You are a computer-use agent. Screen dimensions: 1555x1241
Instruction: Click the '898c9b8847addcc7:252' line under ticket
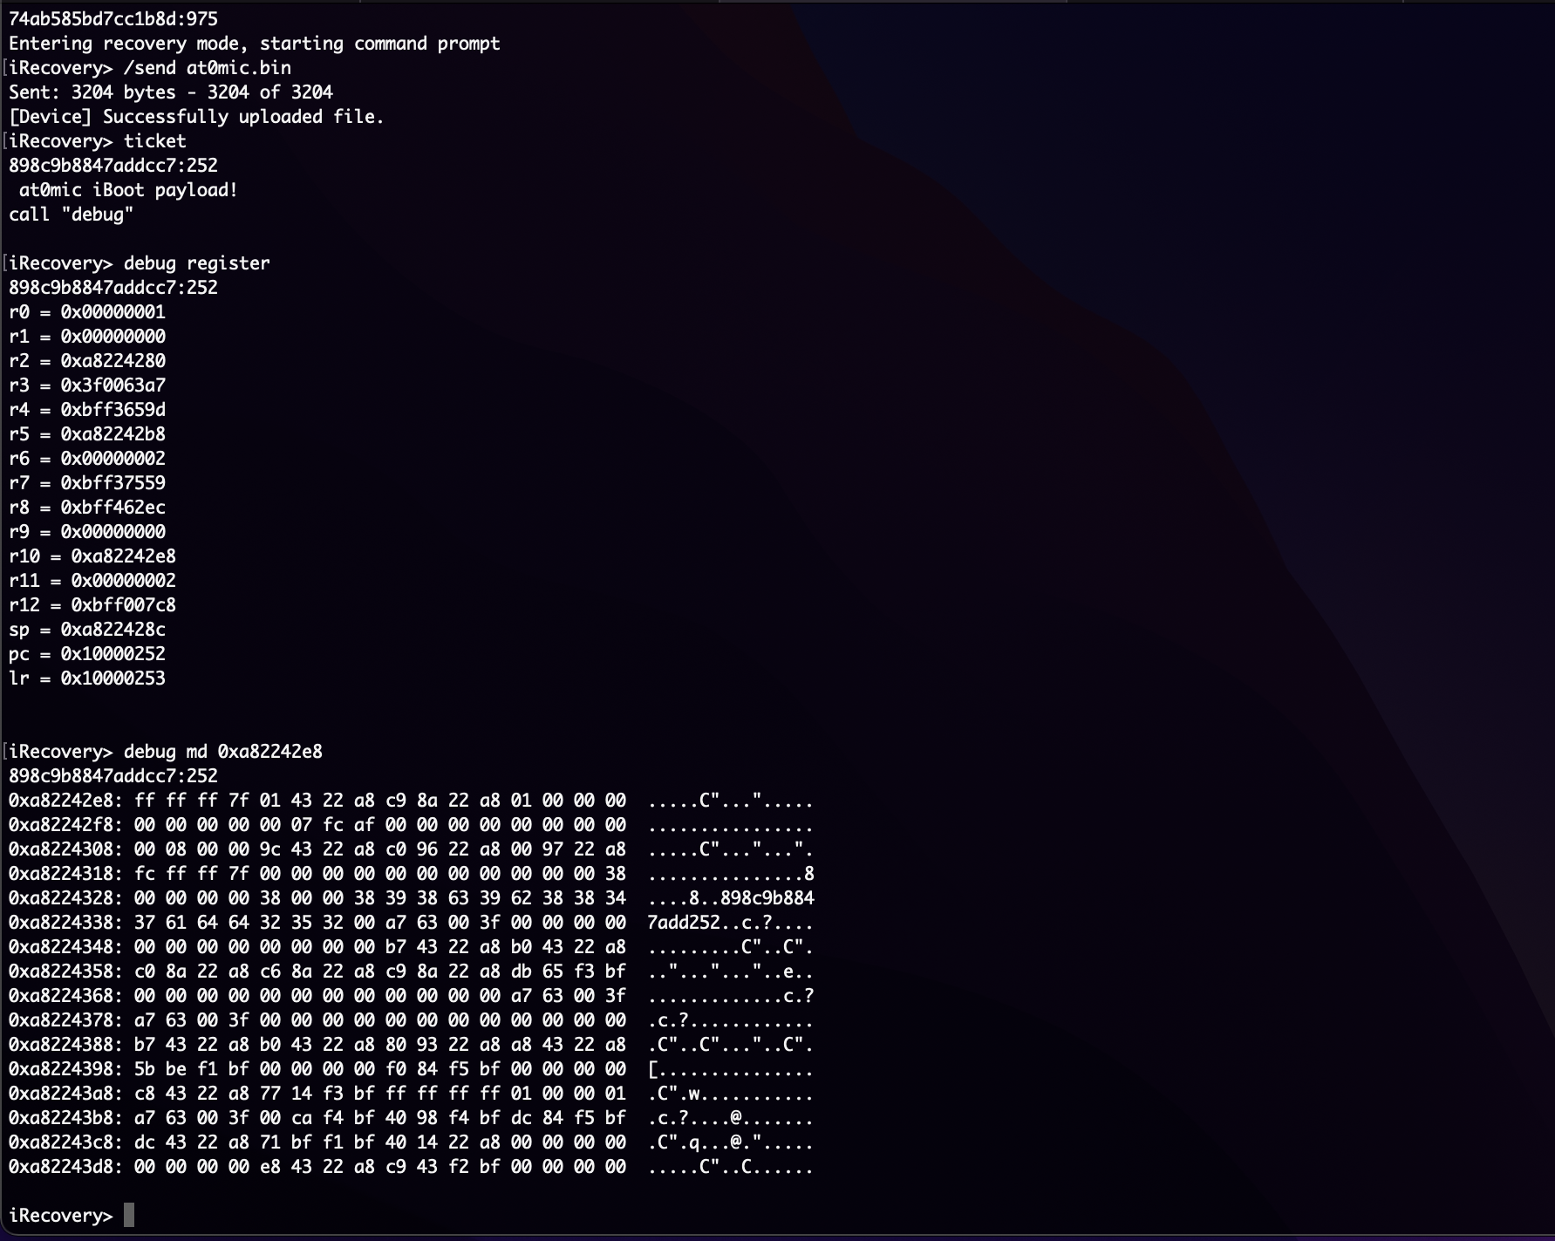click(x=113, y=166)
